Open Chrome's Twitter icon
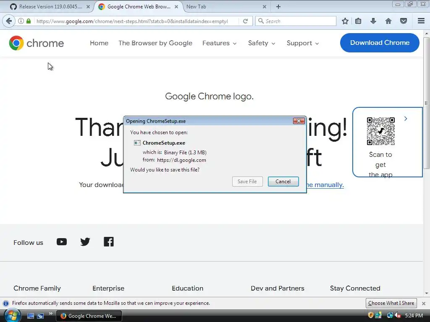The height and width of the screenshot is (322, 430). tap(85, 242)
